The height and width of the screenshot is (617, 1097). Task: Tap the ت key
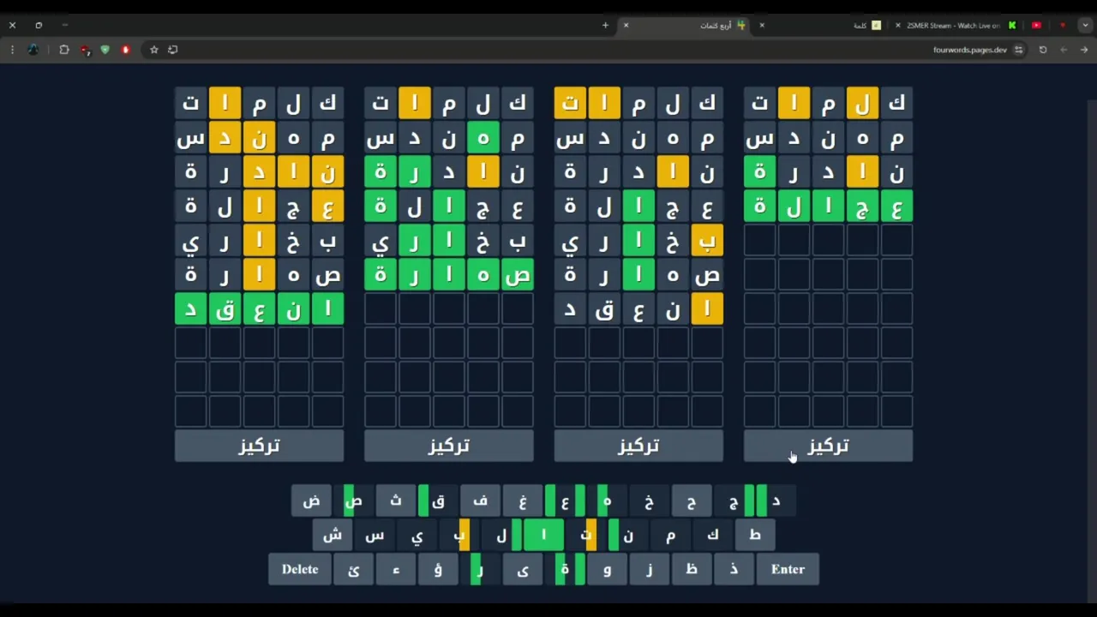click(586, 535)
